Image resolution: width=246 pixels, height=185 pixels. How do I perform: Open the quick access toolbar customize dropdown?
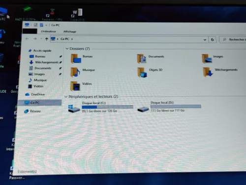(46, 25)
